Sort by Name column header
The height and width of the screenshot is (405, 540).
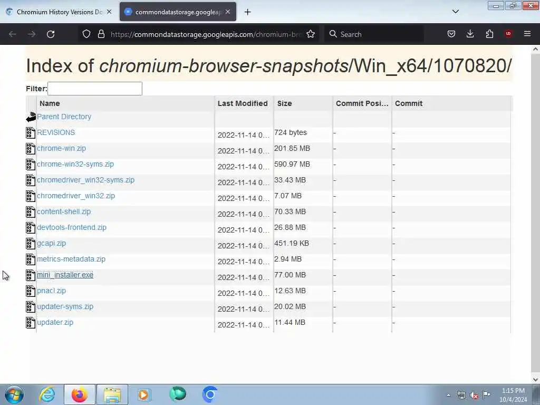click(50, 103)
